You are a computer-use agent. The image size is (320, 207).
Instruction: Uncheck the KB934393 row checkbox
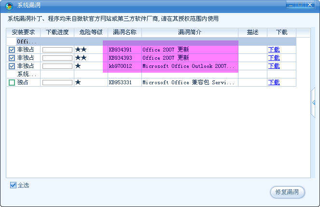[12, 58]
